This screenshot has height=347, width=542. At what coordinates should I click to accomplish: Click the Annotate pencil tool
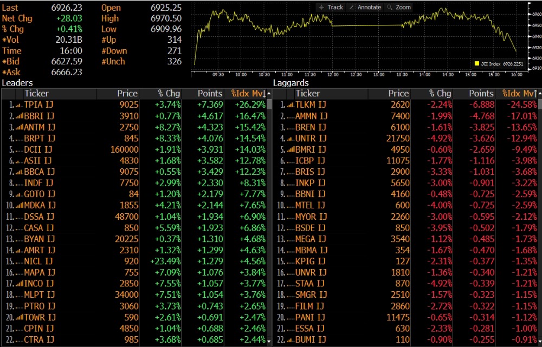(365, 7)
